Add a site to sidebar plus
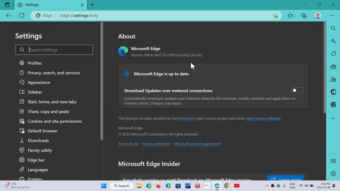This screenshot has height=191, width=340. [x=333, y=118]
